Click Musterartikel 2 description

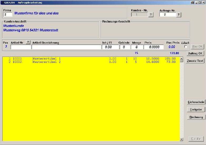coord(46,62)
